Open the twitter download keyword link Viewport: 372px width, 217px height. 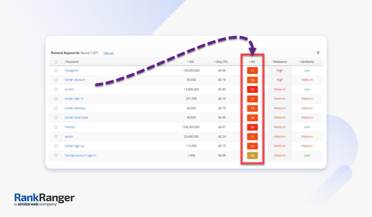coord(76,117)
